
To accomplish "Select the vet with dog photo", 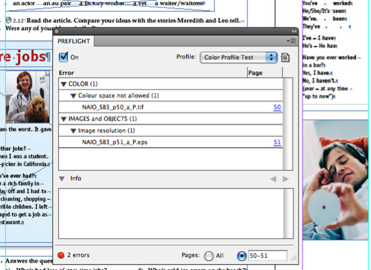I will pyautogui.click(x=28, y=96).
